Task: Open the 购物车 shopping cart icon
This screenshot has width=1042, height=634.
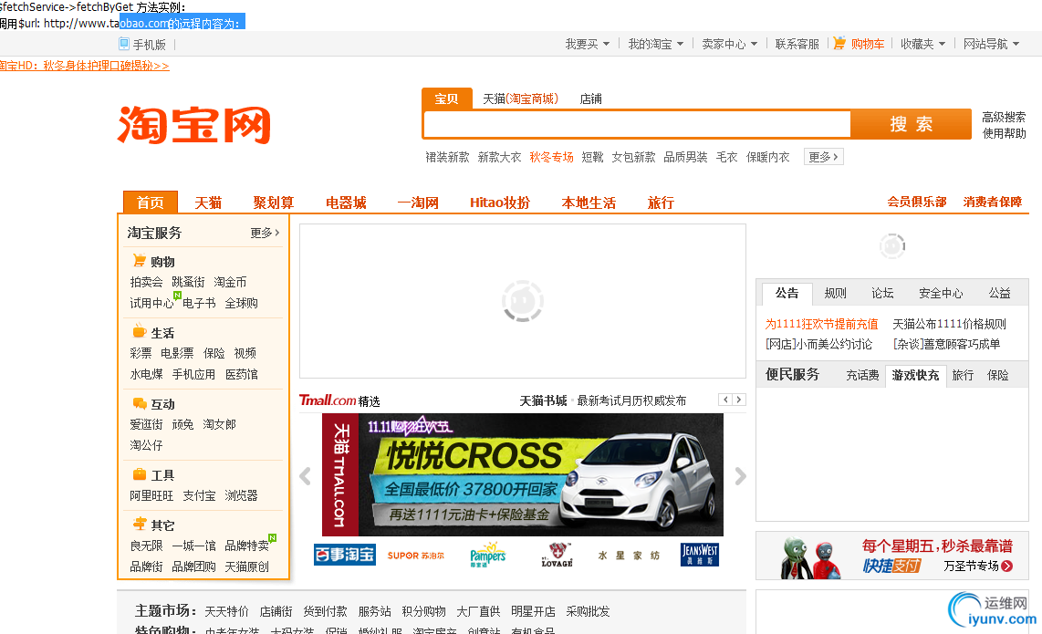Action: [x=839, y=43]
